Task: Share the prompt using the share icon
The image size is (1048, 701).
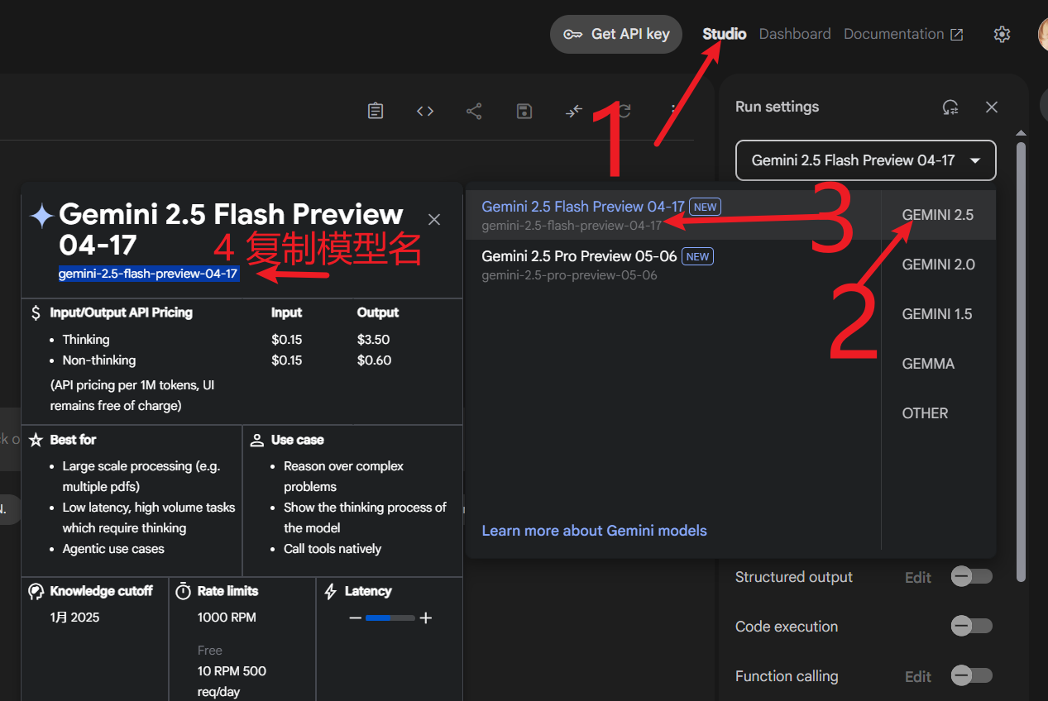Action: 474,111
